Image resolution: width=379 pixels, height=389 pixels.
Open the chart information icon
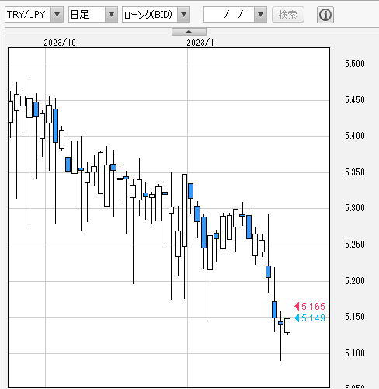click(x=325, y=15)
